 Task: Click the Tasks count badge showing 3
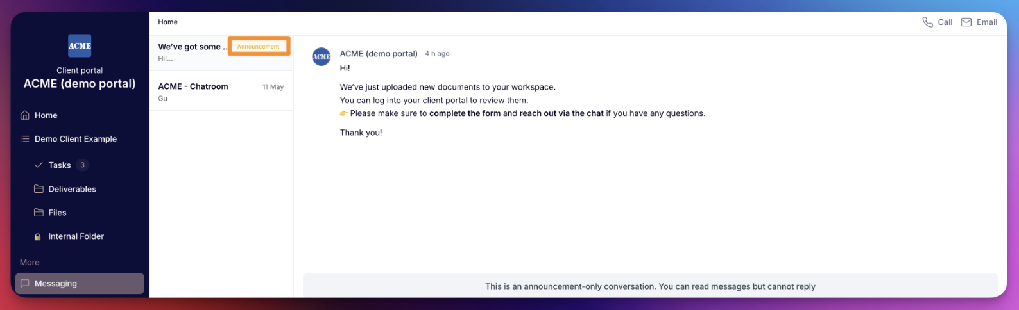pos(82,165)
